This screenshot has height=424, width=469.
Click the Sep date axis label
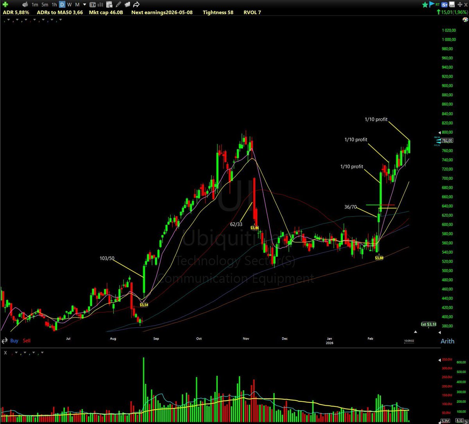click(156, 338)
